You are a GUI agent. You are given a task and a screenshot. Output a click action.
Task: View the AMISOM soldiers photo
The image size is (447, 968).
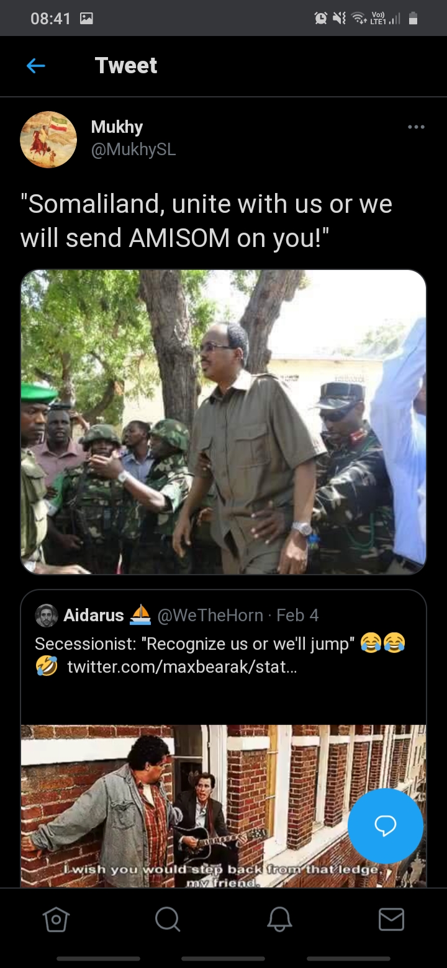[x=223, y=422]
